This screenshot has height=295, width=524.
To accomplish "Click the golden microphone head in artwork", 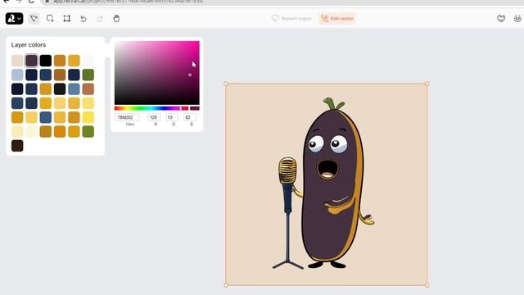I will pyautogui.click(x=287, y=170).
